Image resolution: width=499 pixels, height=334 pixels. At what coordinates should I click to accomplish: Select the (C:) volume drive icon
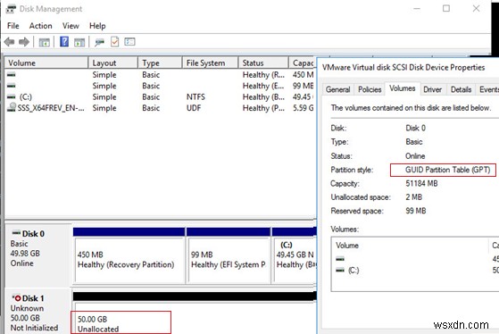pyautogui.click(x=11, y=96)
